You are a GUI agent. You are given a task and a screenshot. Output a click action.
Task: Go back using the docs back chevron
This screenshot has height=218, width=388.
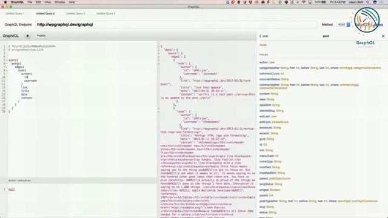coord(260,36)
